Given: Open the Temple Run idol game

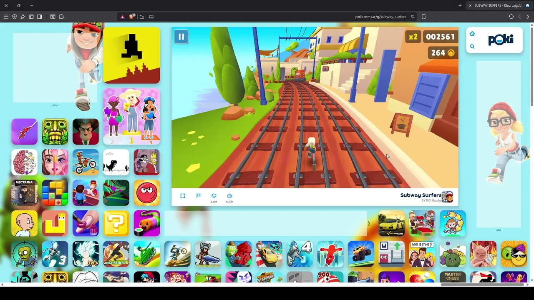Looking at the screenshot, I should click(x=55, y=132).
